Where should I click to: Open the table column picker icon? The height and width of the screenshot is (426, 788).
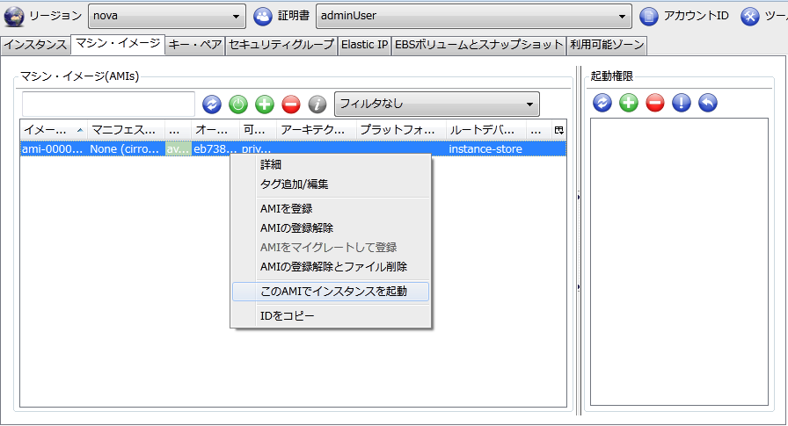pyautogui.click(x=558, y=130)
